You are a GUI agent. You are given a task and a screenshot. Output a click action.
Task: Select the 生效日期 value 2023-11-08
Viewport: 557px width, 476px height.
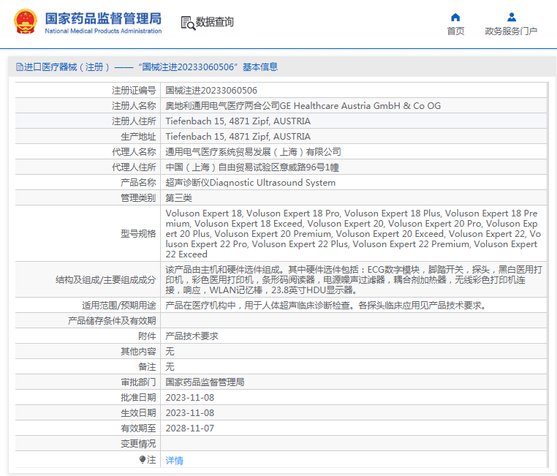190,413
